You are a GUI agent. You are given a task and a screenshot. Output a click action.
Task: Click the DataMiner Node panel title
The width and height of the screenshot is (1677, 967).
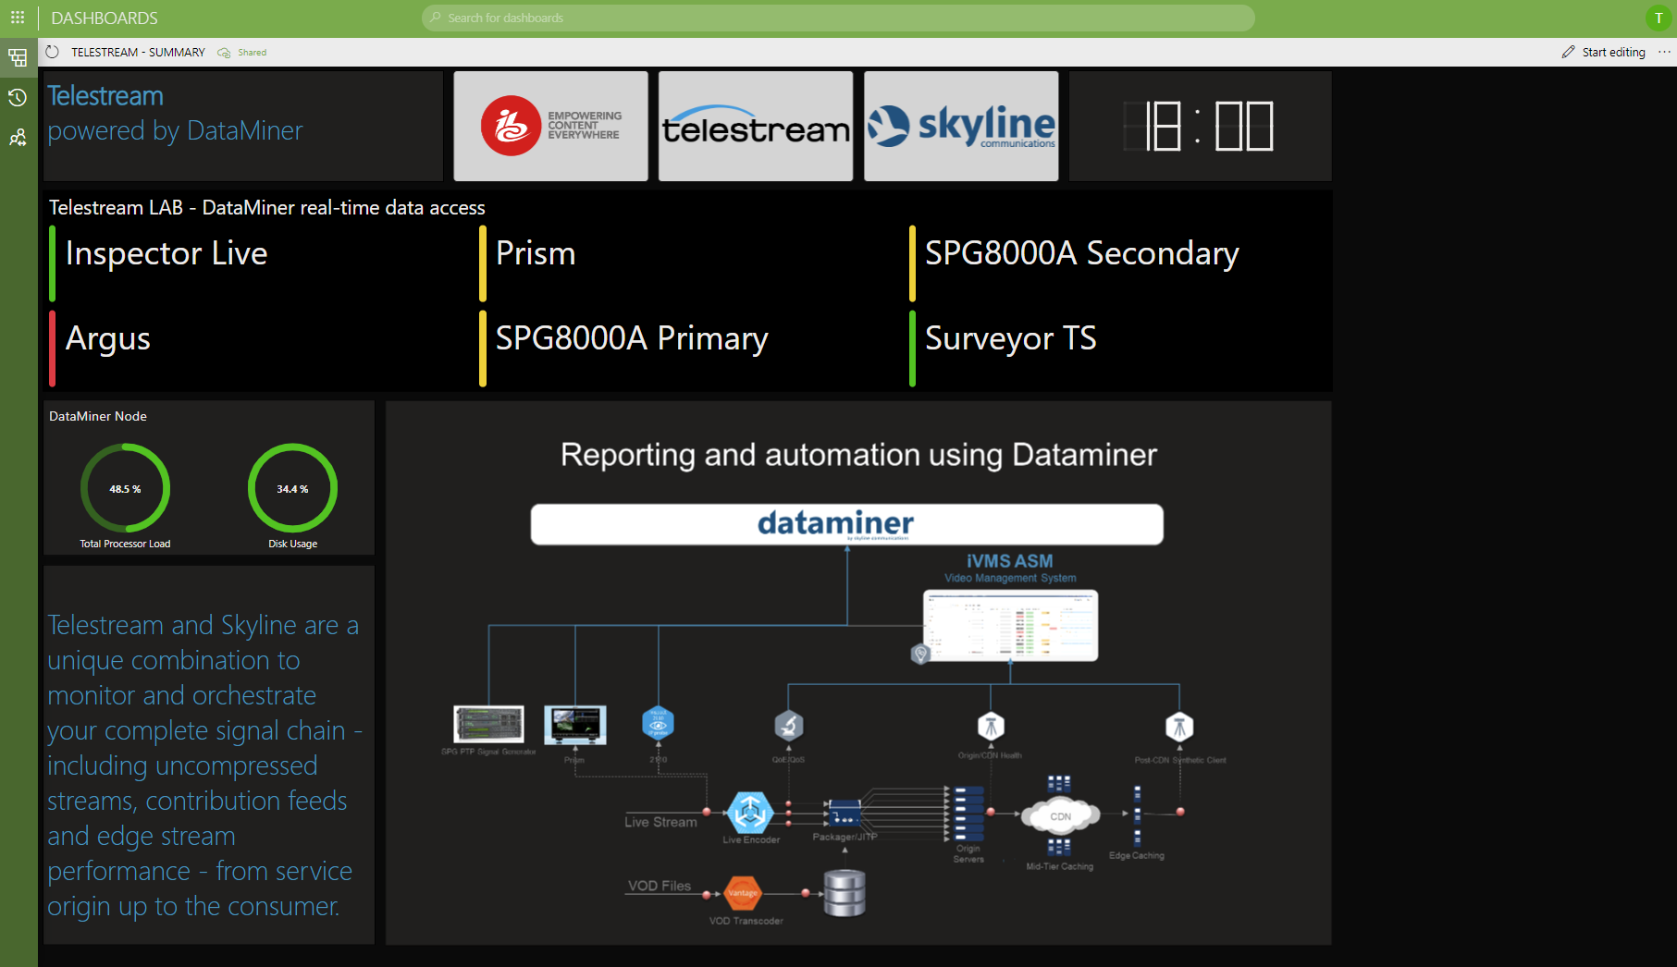click(x=98, y=416)
